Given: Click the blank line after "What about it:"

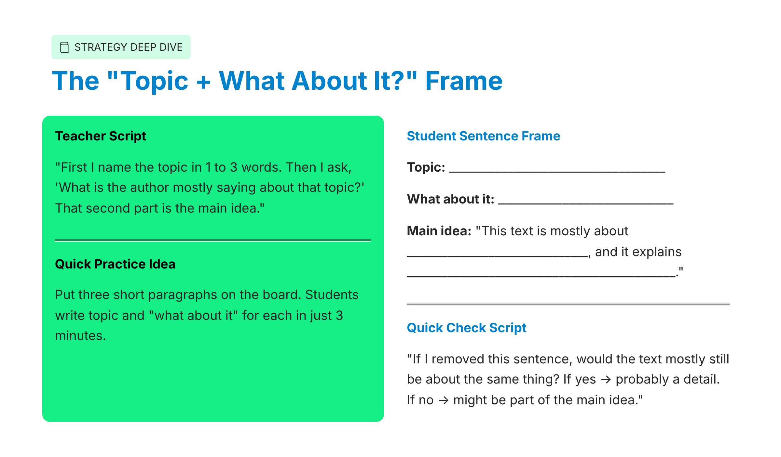Looking at the screenshot, I should [586, 203].
